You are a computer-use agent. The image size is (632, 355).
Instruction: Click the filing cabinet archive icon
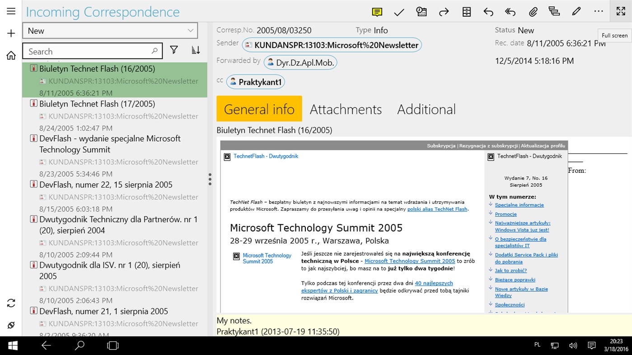(467, 12)
